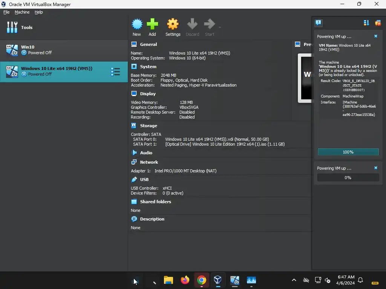
Task: Open the Help menu
Action: coord(39,12)
